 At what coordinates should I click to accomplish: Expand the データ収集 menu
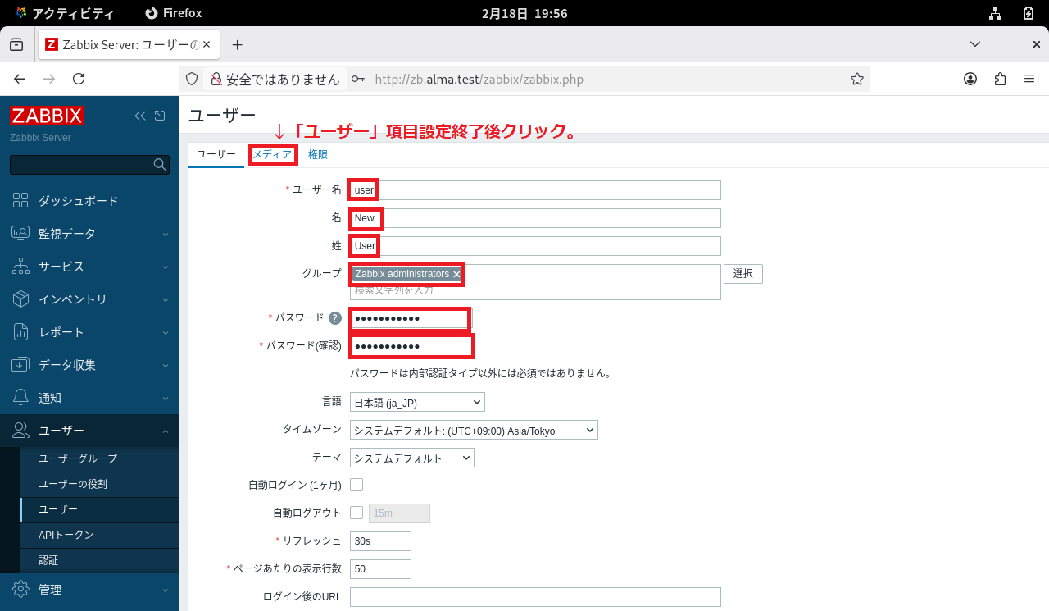point(166,365)
